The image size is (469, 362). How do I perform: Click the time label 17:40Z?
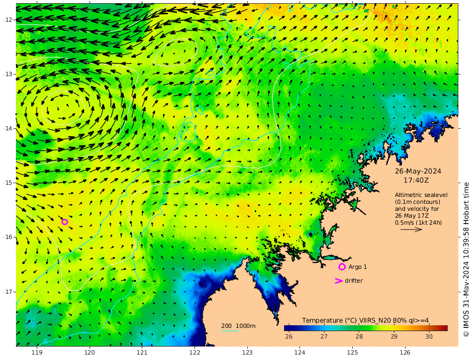point(416,180)
